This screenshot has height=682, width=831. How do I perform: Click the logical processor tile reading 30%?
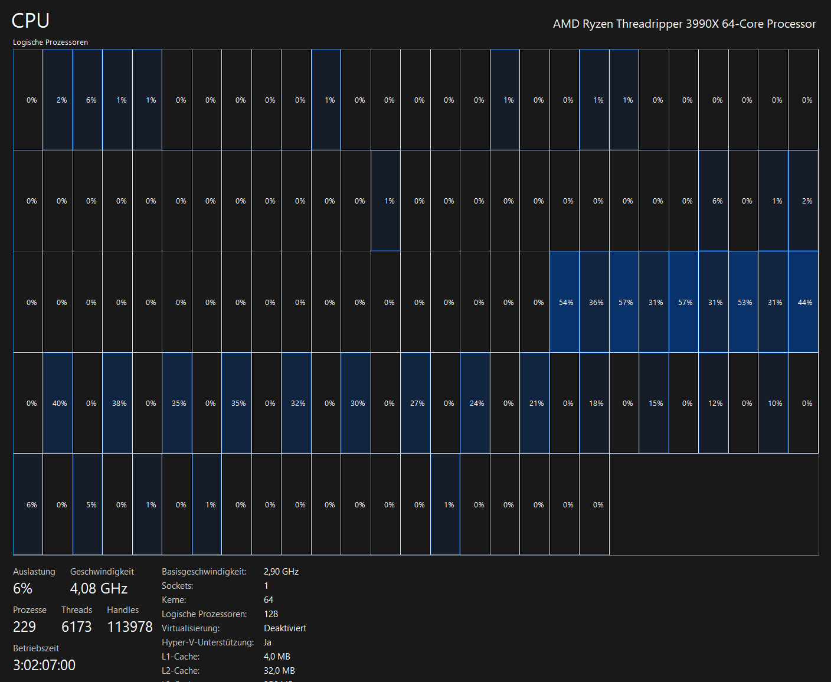click(x=356, y=404)
